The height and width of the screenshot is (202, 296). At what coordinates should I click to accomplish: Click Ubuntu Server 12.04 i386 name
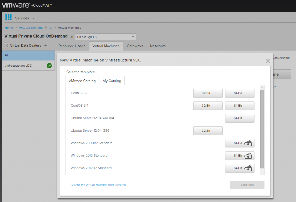(x=90, y=130)
